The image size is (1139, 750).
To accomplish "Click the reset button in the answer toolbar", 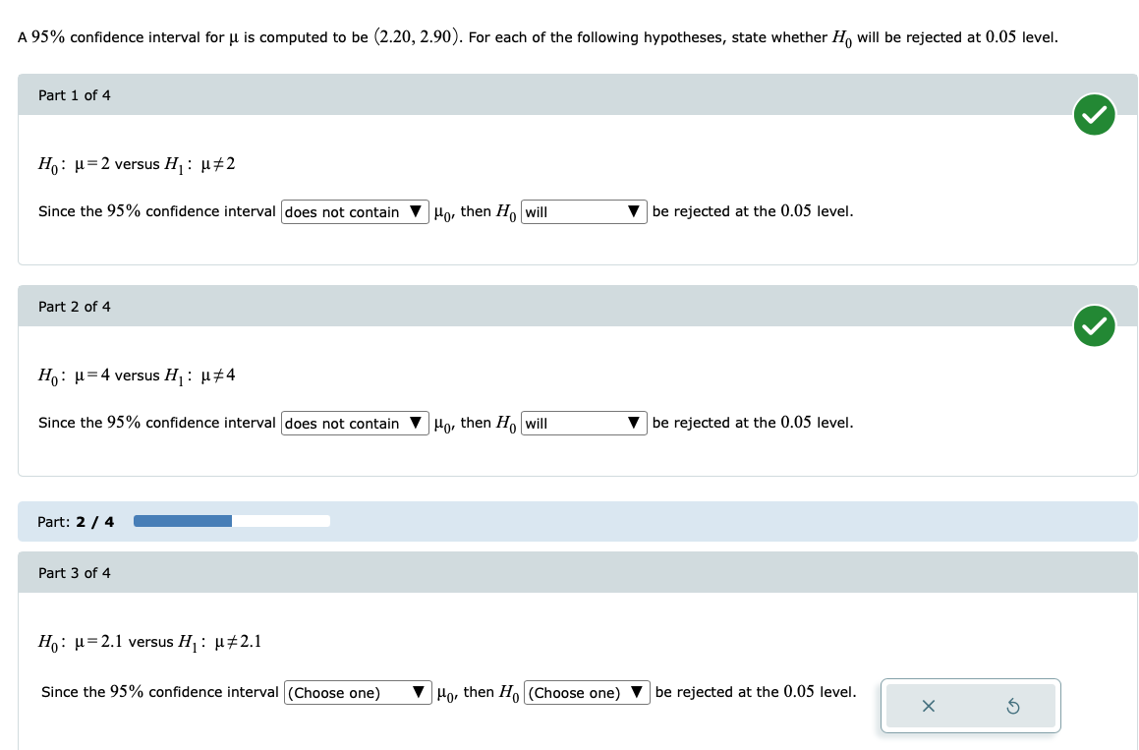I will click(x=1013, y=705).
